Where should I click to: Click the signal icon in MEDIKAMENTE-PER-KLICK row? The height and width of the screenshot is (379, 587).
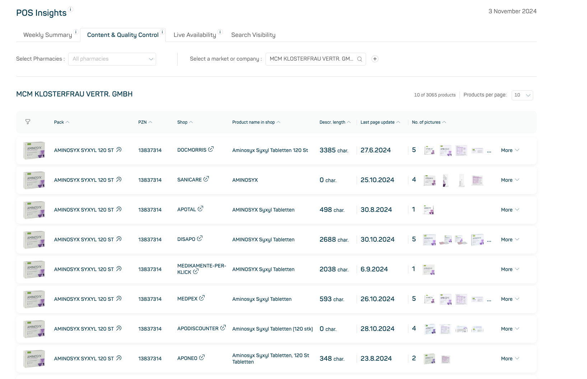click(119, 269)
